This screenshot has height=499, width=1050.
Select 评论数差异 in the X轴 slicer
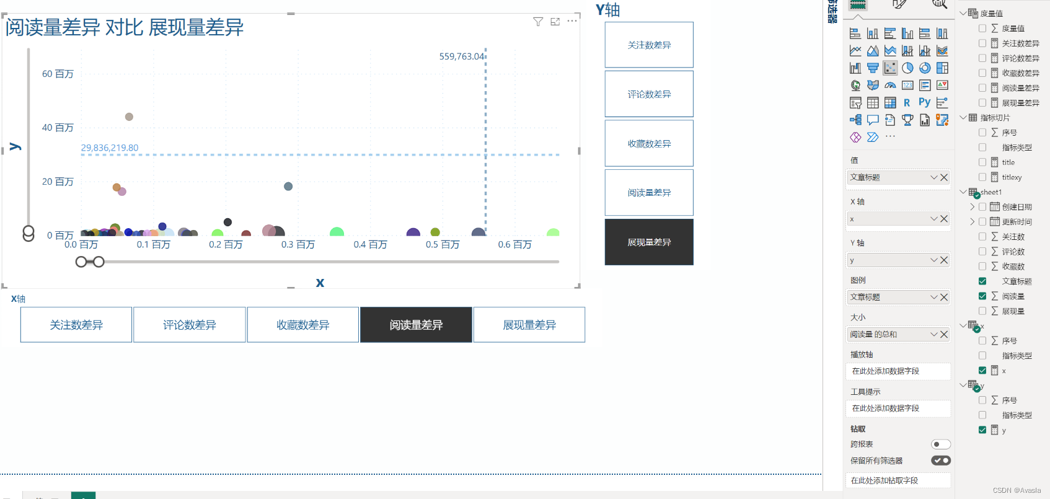click(190, 325)
